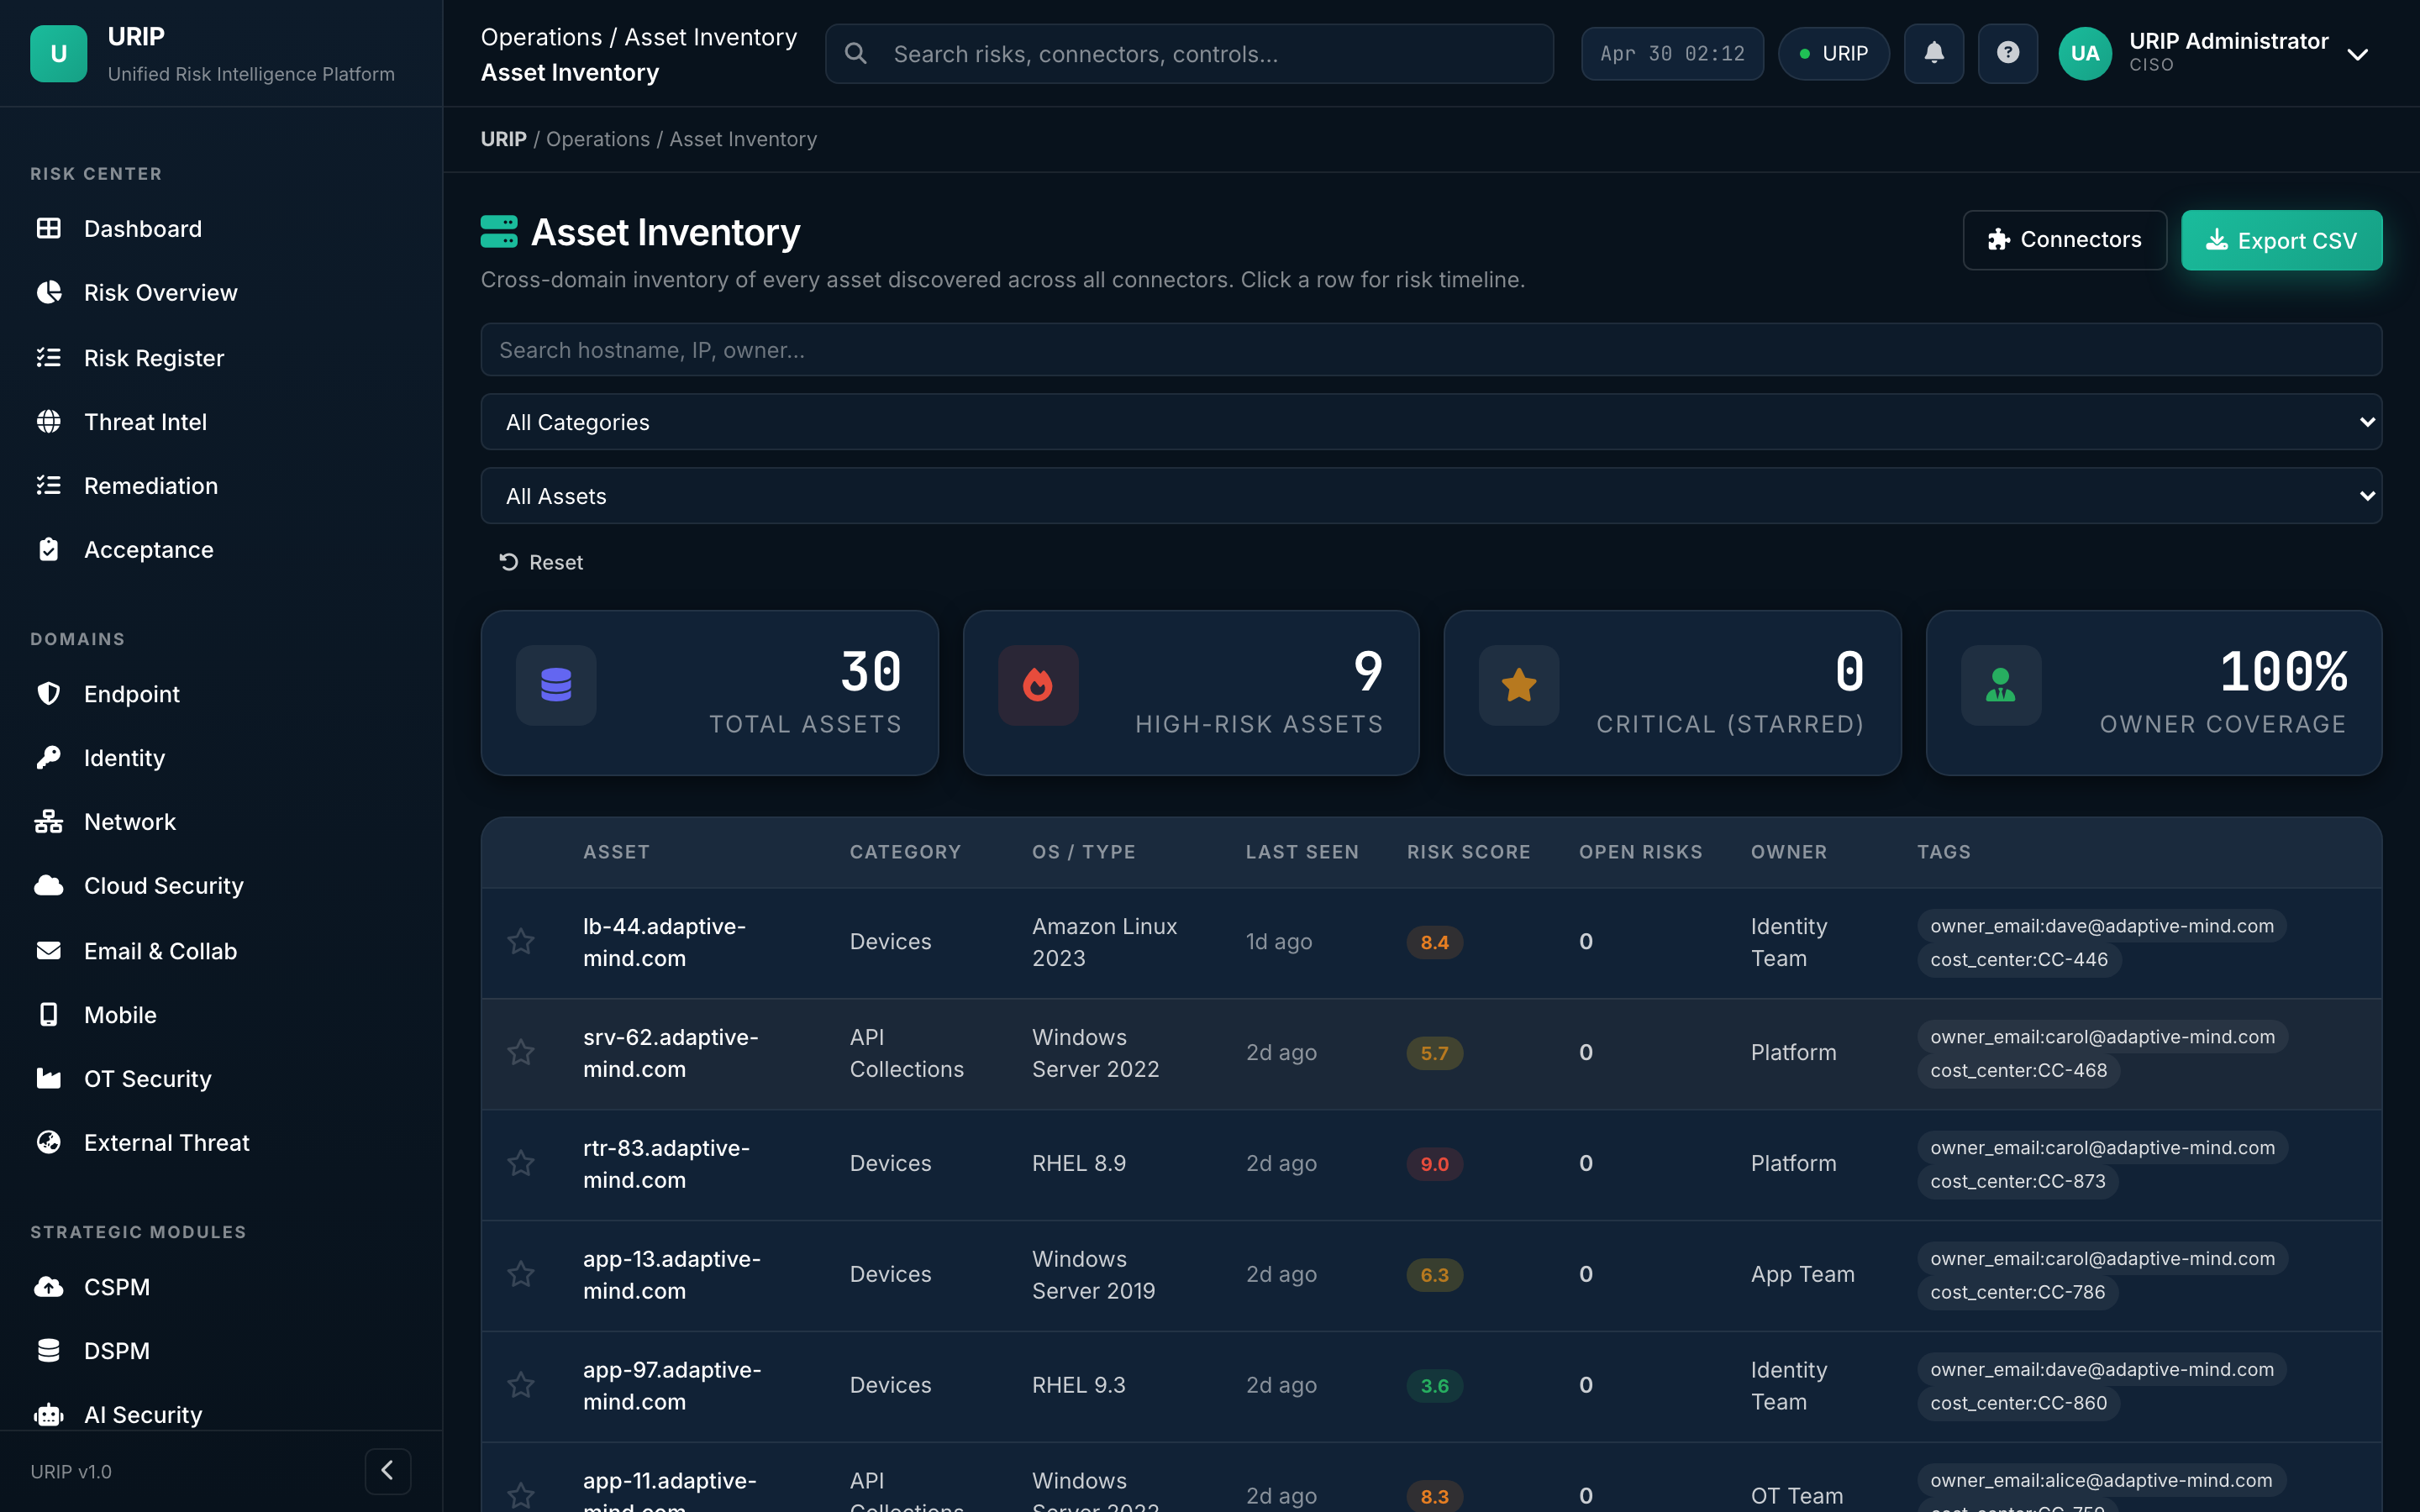Click the Connectors button
Screen dimensions: 2420x1512
click(x=2064, y=240)
